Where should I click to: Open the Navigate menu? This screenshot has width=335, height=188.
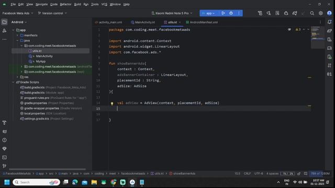click(x=41, y=4)
